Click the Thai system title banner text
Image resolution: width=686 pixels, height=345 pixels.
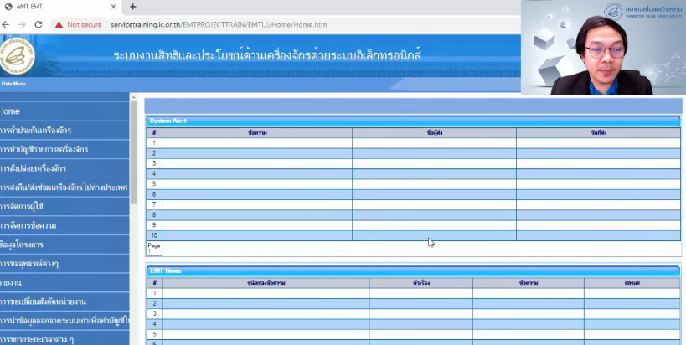(x=267, y=55)
